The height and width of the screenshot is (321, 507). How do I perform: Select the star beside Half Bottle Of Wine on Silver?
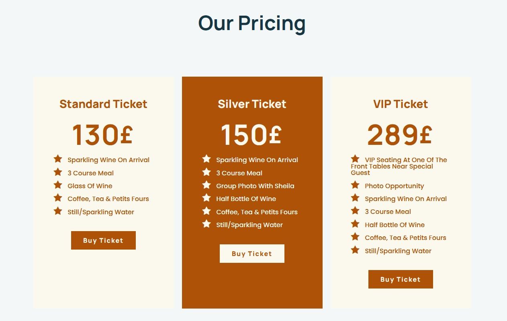tap(206, 198)
